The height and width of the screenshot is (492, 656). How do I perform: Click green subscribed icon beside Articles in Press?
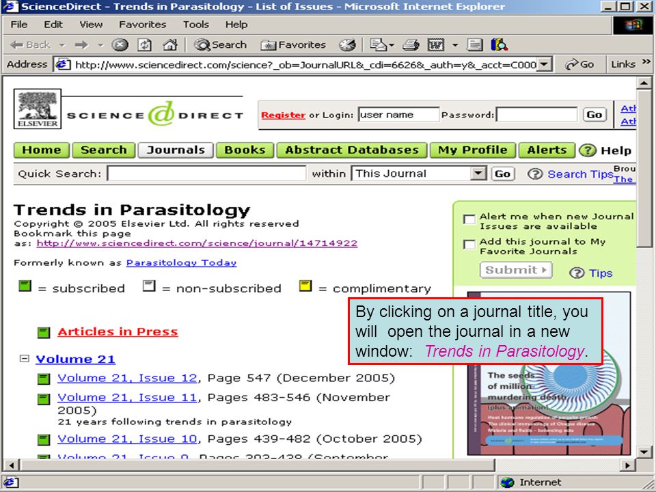44,333
